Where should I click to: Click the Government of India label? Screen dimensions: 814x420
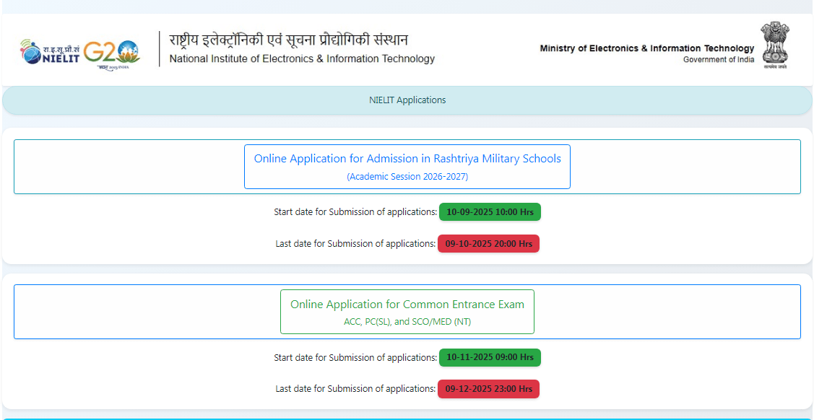click(x=719, y=58)
